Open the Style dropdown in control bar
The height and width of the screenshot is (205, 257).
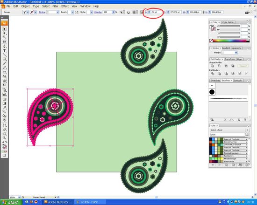pyautogui.click(x=92, y=12)
